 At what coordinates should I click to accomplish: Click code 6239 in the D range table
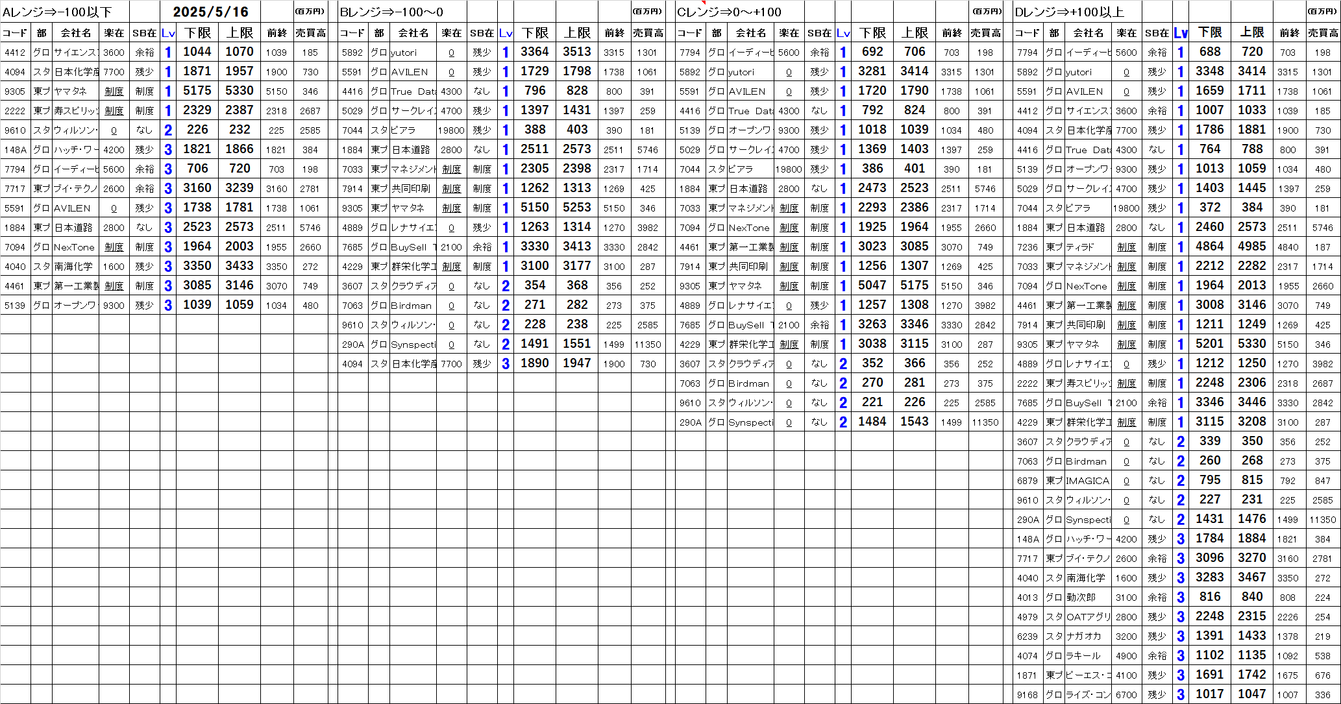point(1027,637)
